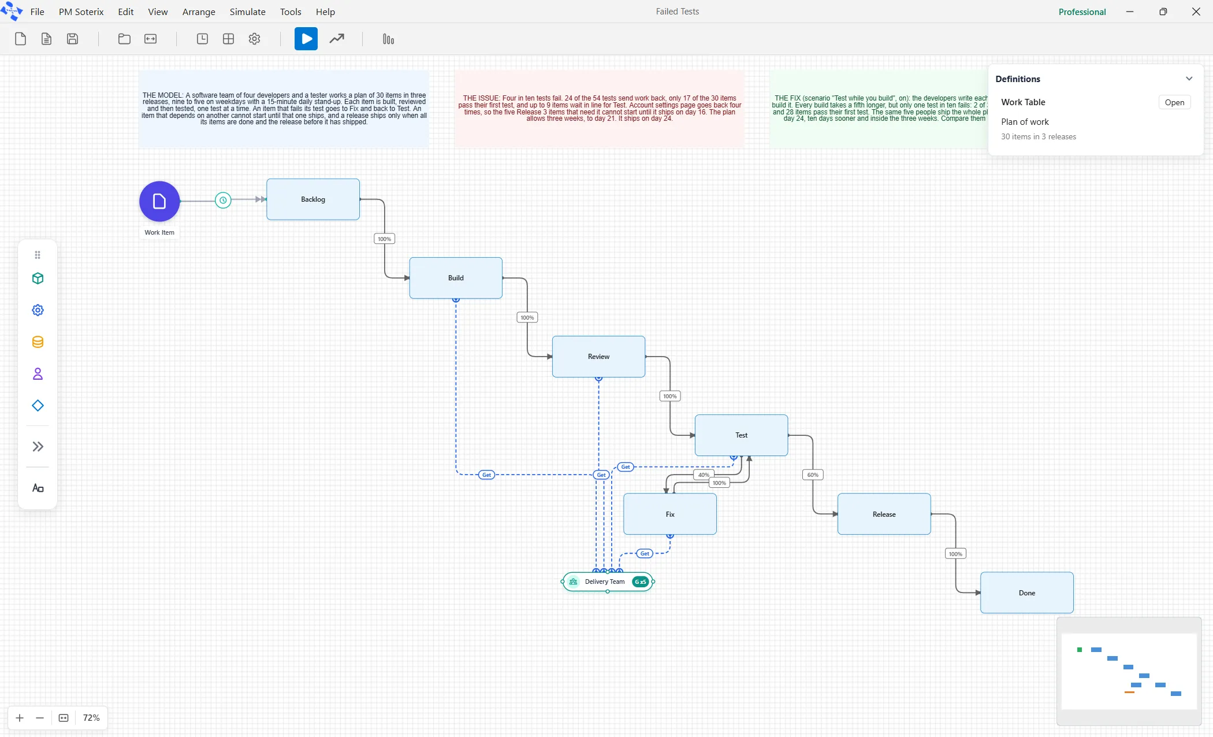Viewport: 1213px width, 737px height.
Task: Zoom in with the plus button
Action: tap(20, 718)
